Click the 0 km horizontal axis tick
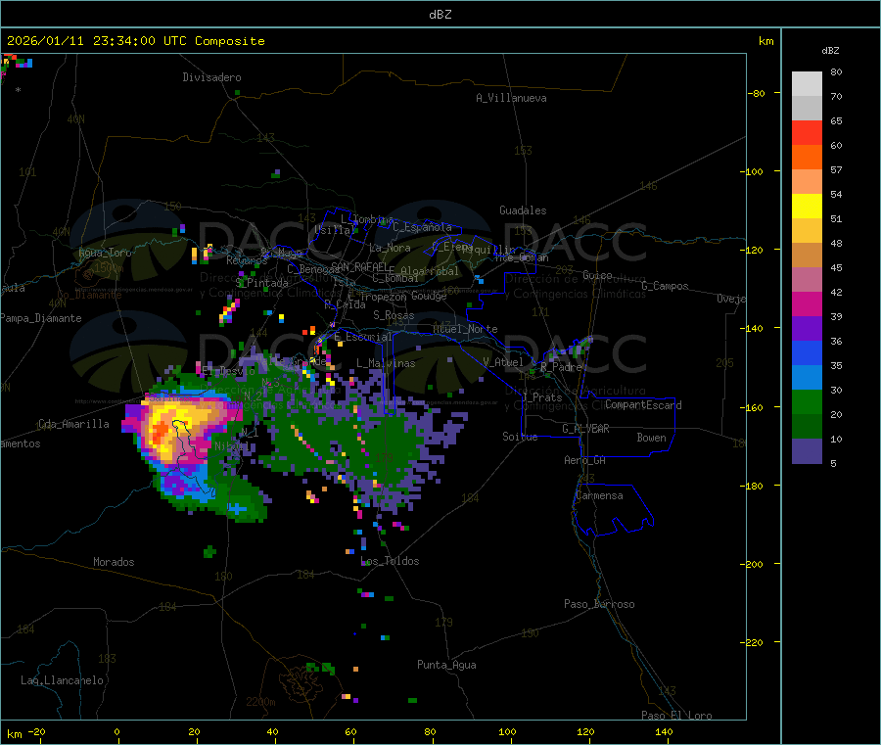The height and width of the screenshot is (745, 881). tap(116, 731)
